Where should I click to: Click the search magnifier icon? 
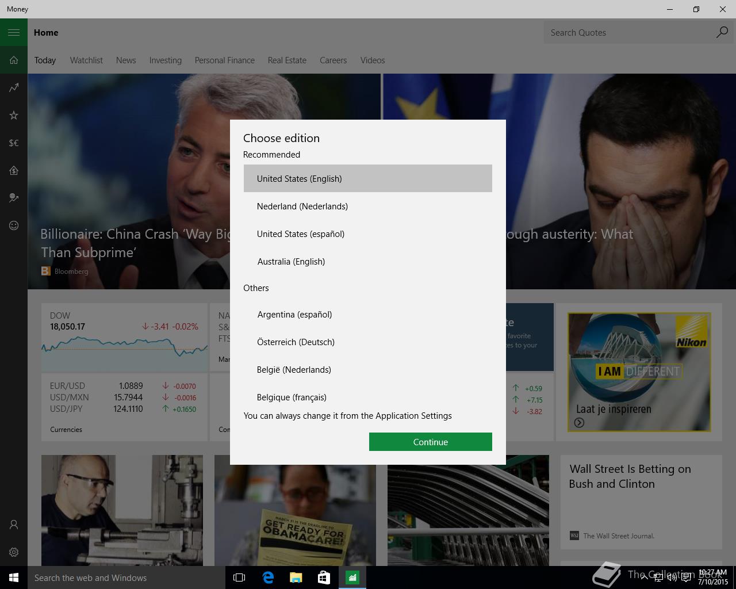coord(722,32)
